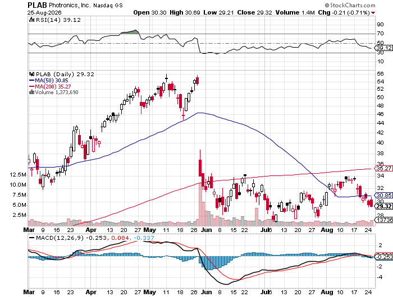Click the Open 30.30 value

[x=150, y=12]
